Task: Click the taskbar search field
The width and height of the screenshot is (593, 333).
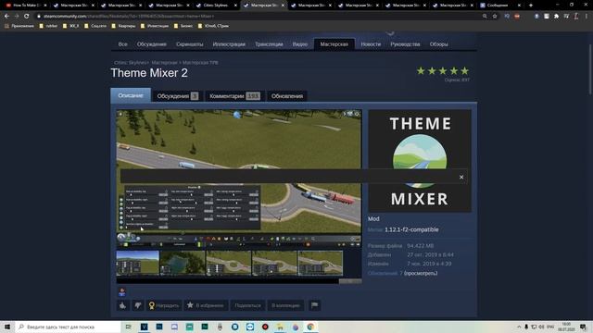Action: (x=68, y=327)
